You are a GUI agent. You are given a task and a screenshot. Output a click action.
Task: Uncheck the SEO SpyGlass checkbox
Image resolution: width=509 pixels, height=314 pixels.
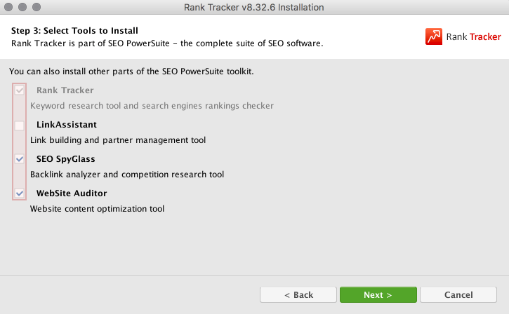20,159
